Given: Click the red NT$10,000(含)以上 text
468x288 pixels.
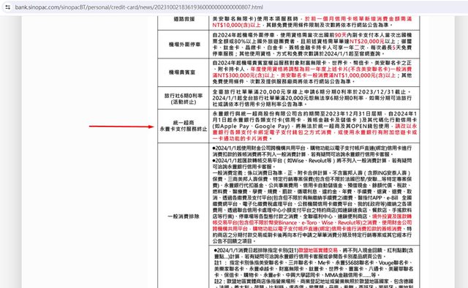Looking at the screenshot, I should (237, 25).
